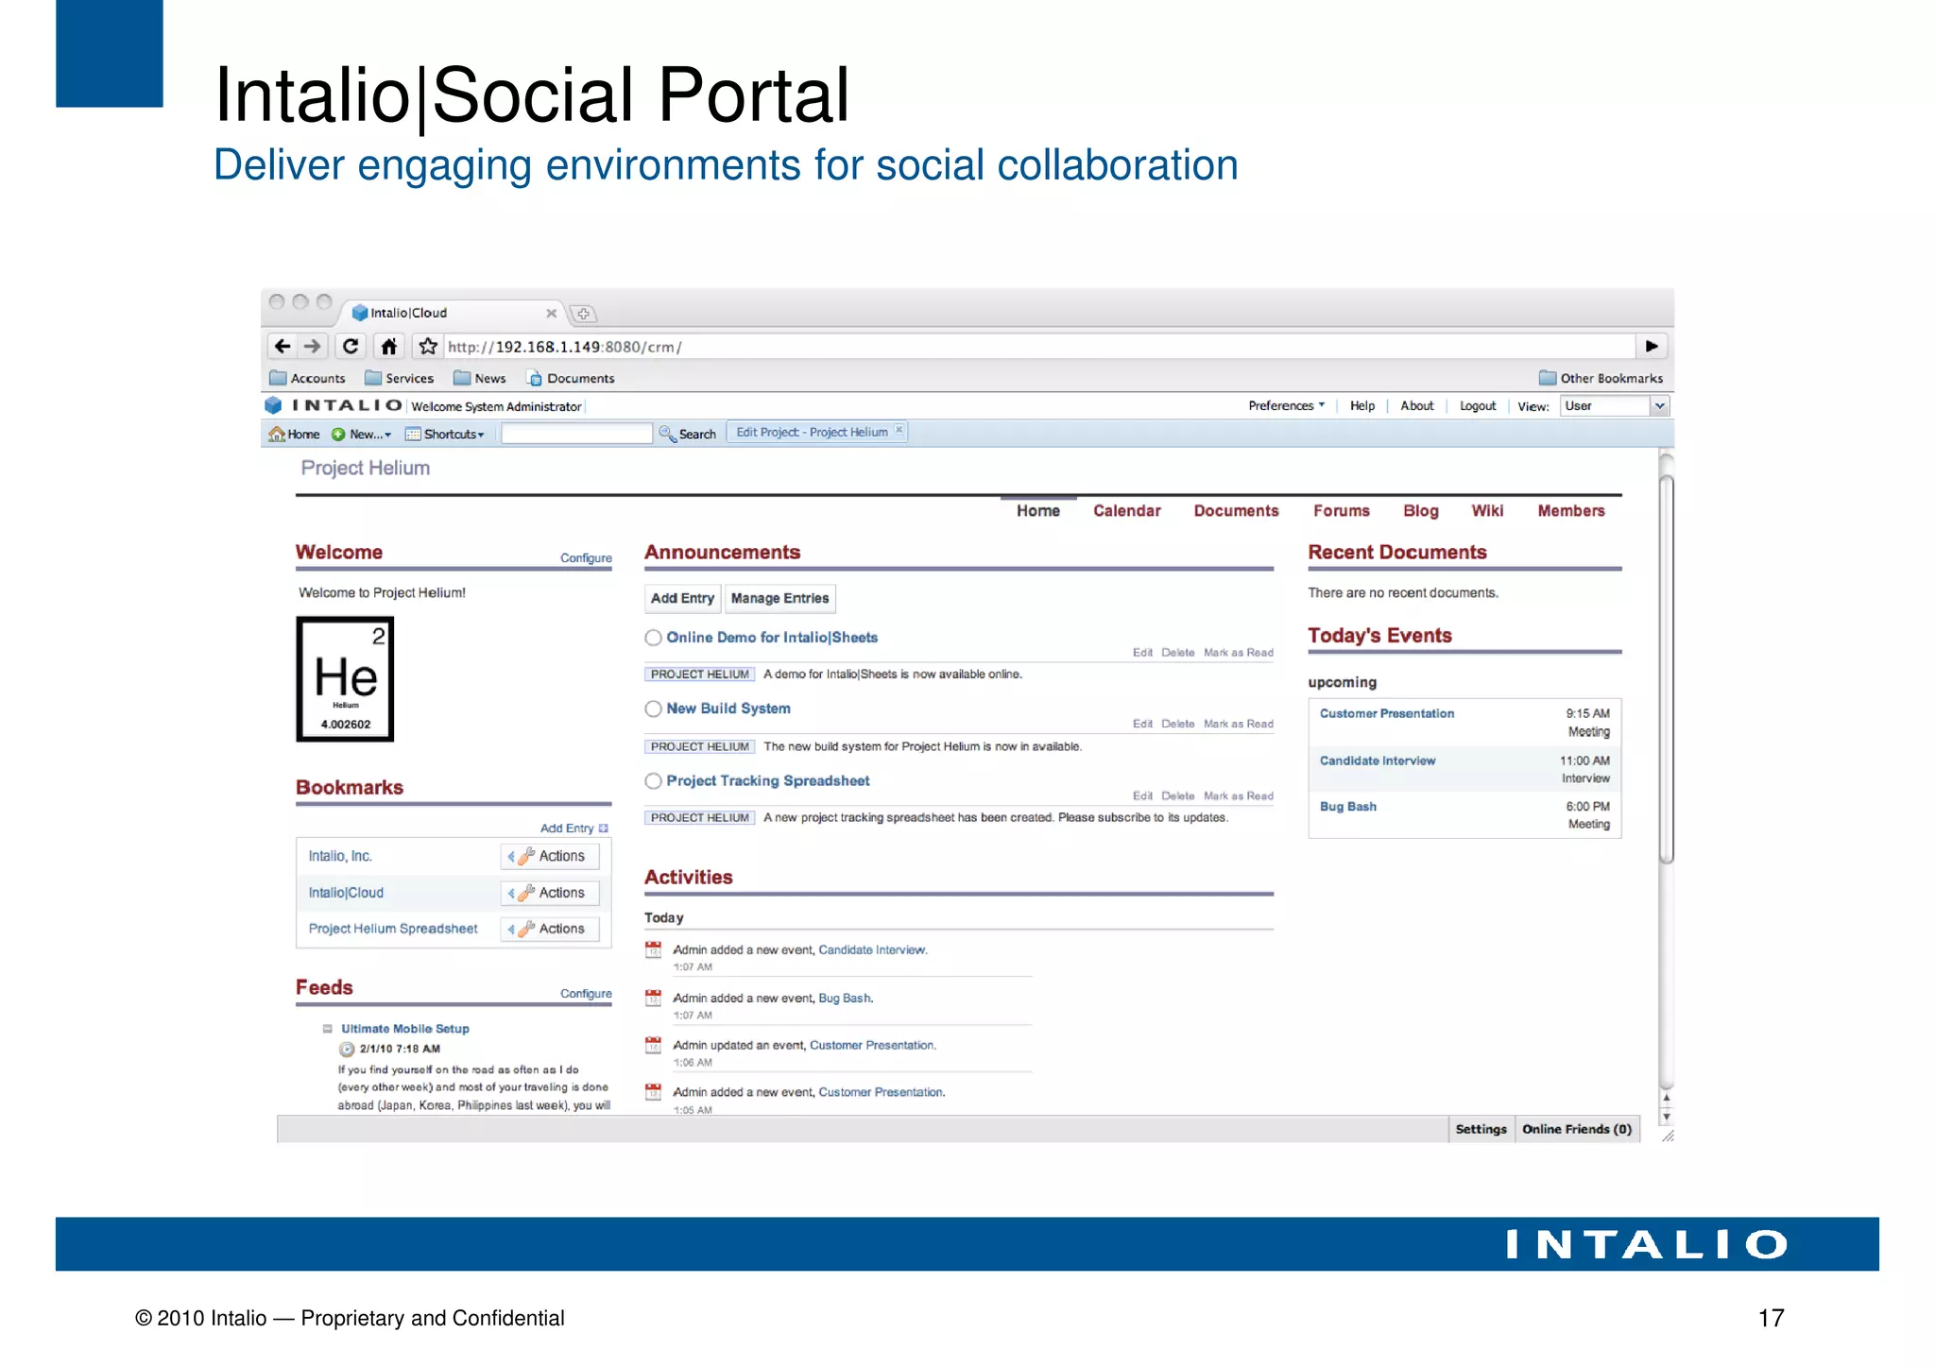Click the Add Entry announcements button

pyautogui.click(x=682, y=598)
